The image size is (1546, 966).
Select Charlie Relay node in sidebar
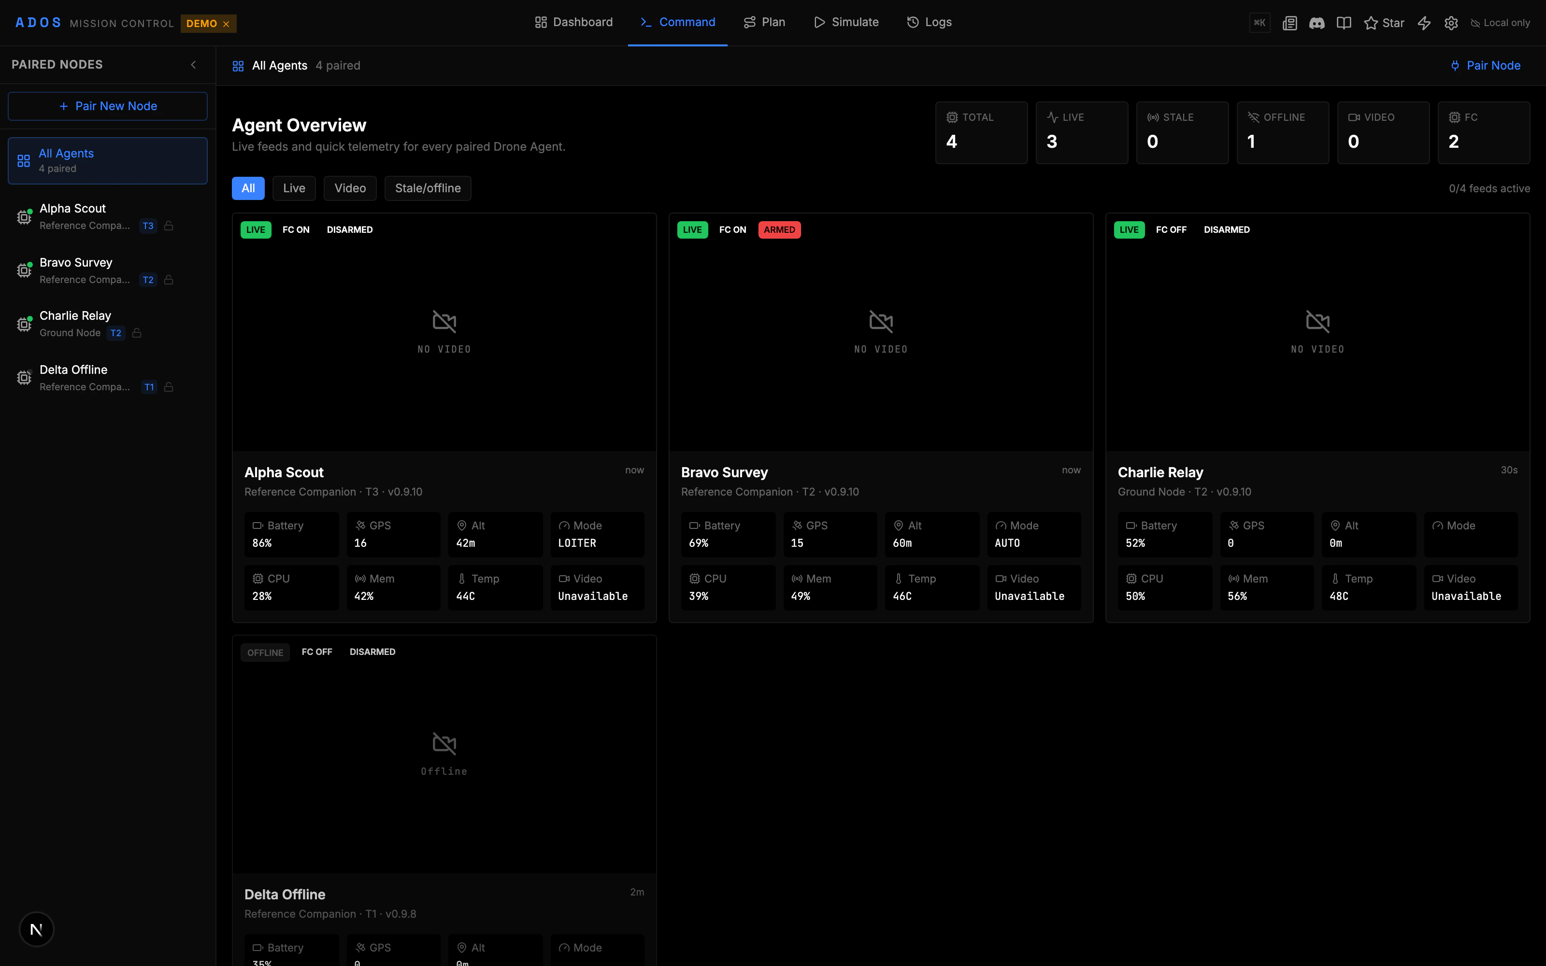(x=107, y=324)
